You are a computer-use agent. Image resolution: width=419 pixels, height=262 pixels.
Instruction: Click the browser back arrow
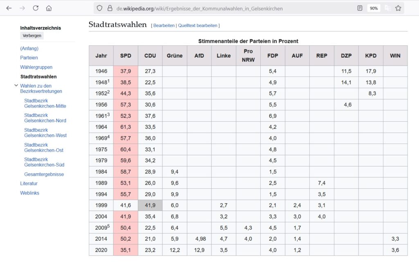tap(9, 8)
